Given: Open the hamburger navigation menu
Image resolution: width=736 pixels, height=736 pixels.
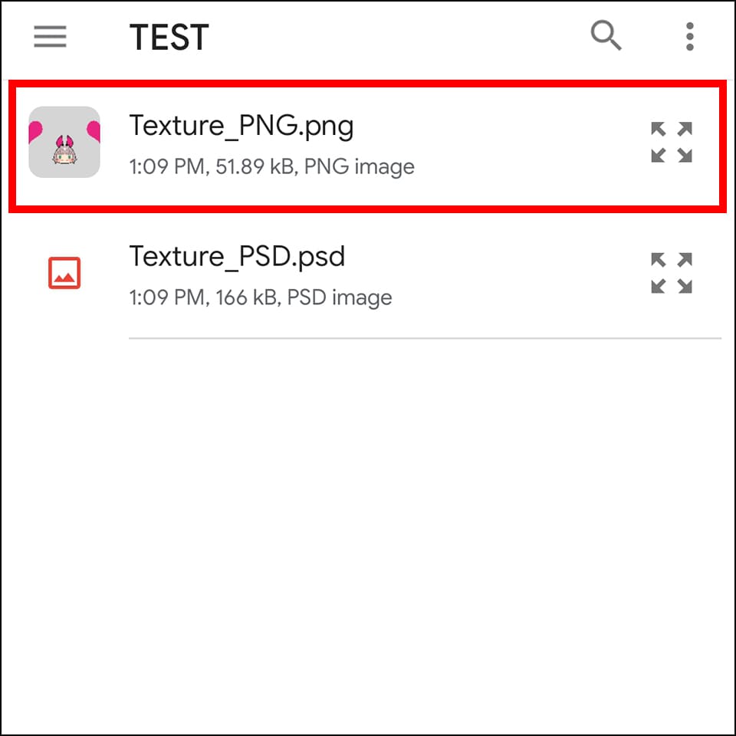Looking at the screenshot, I should pyautogui.click(x=51, y=37).
